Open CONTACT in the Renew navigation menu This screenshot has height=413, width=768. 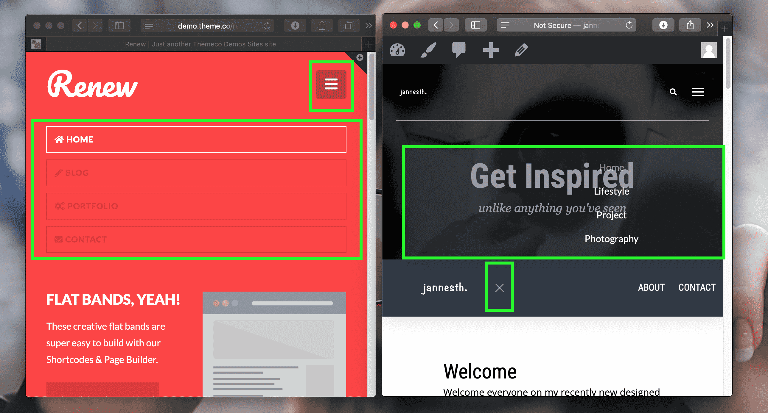click(196, 240)
